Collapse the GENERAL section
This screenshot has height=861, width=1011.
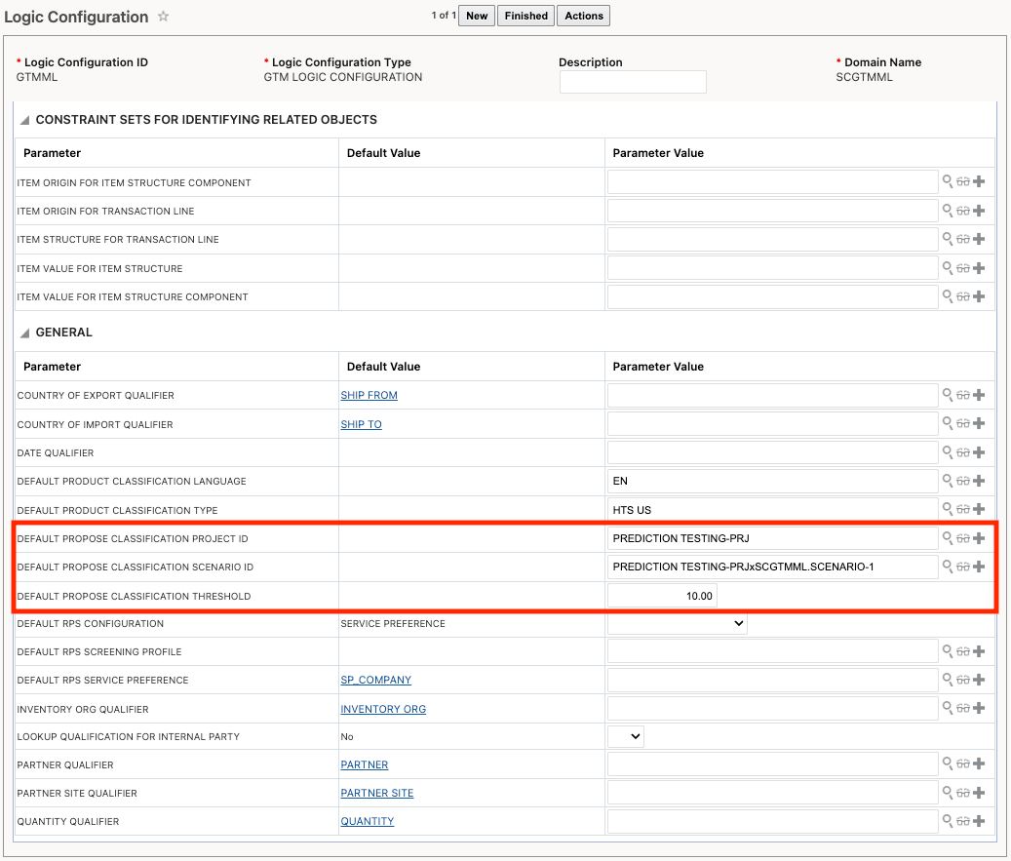(x=24, y=333)
